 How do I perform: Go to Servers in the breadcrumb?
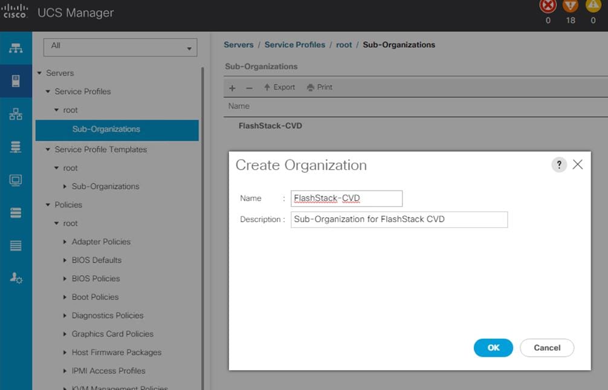[239, 45]
